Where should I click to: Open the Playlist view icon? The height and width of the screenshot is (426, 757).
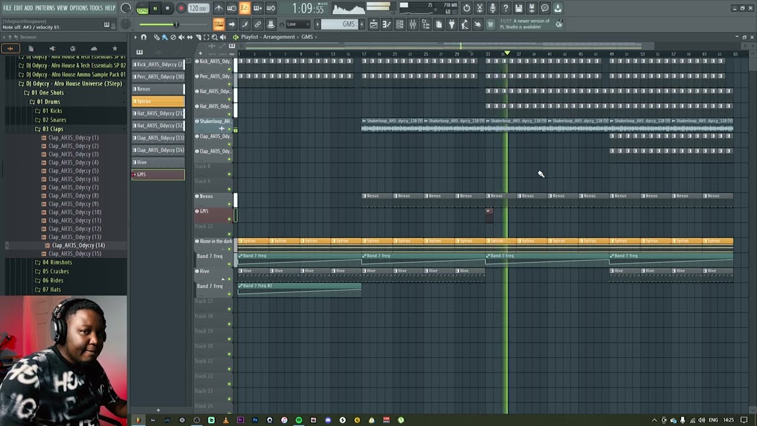[374, 24]
